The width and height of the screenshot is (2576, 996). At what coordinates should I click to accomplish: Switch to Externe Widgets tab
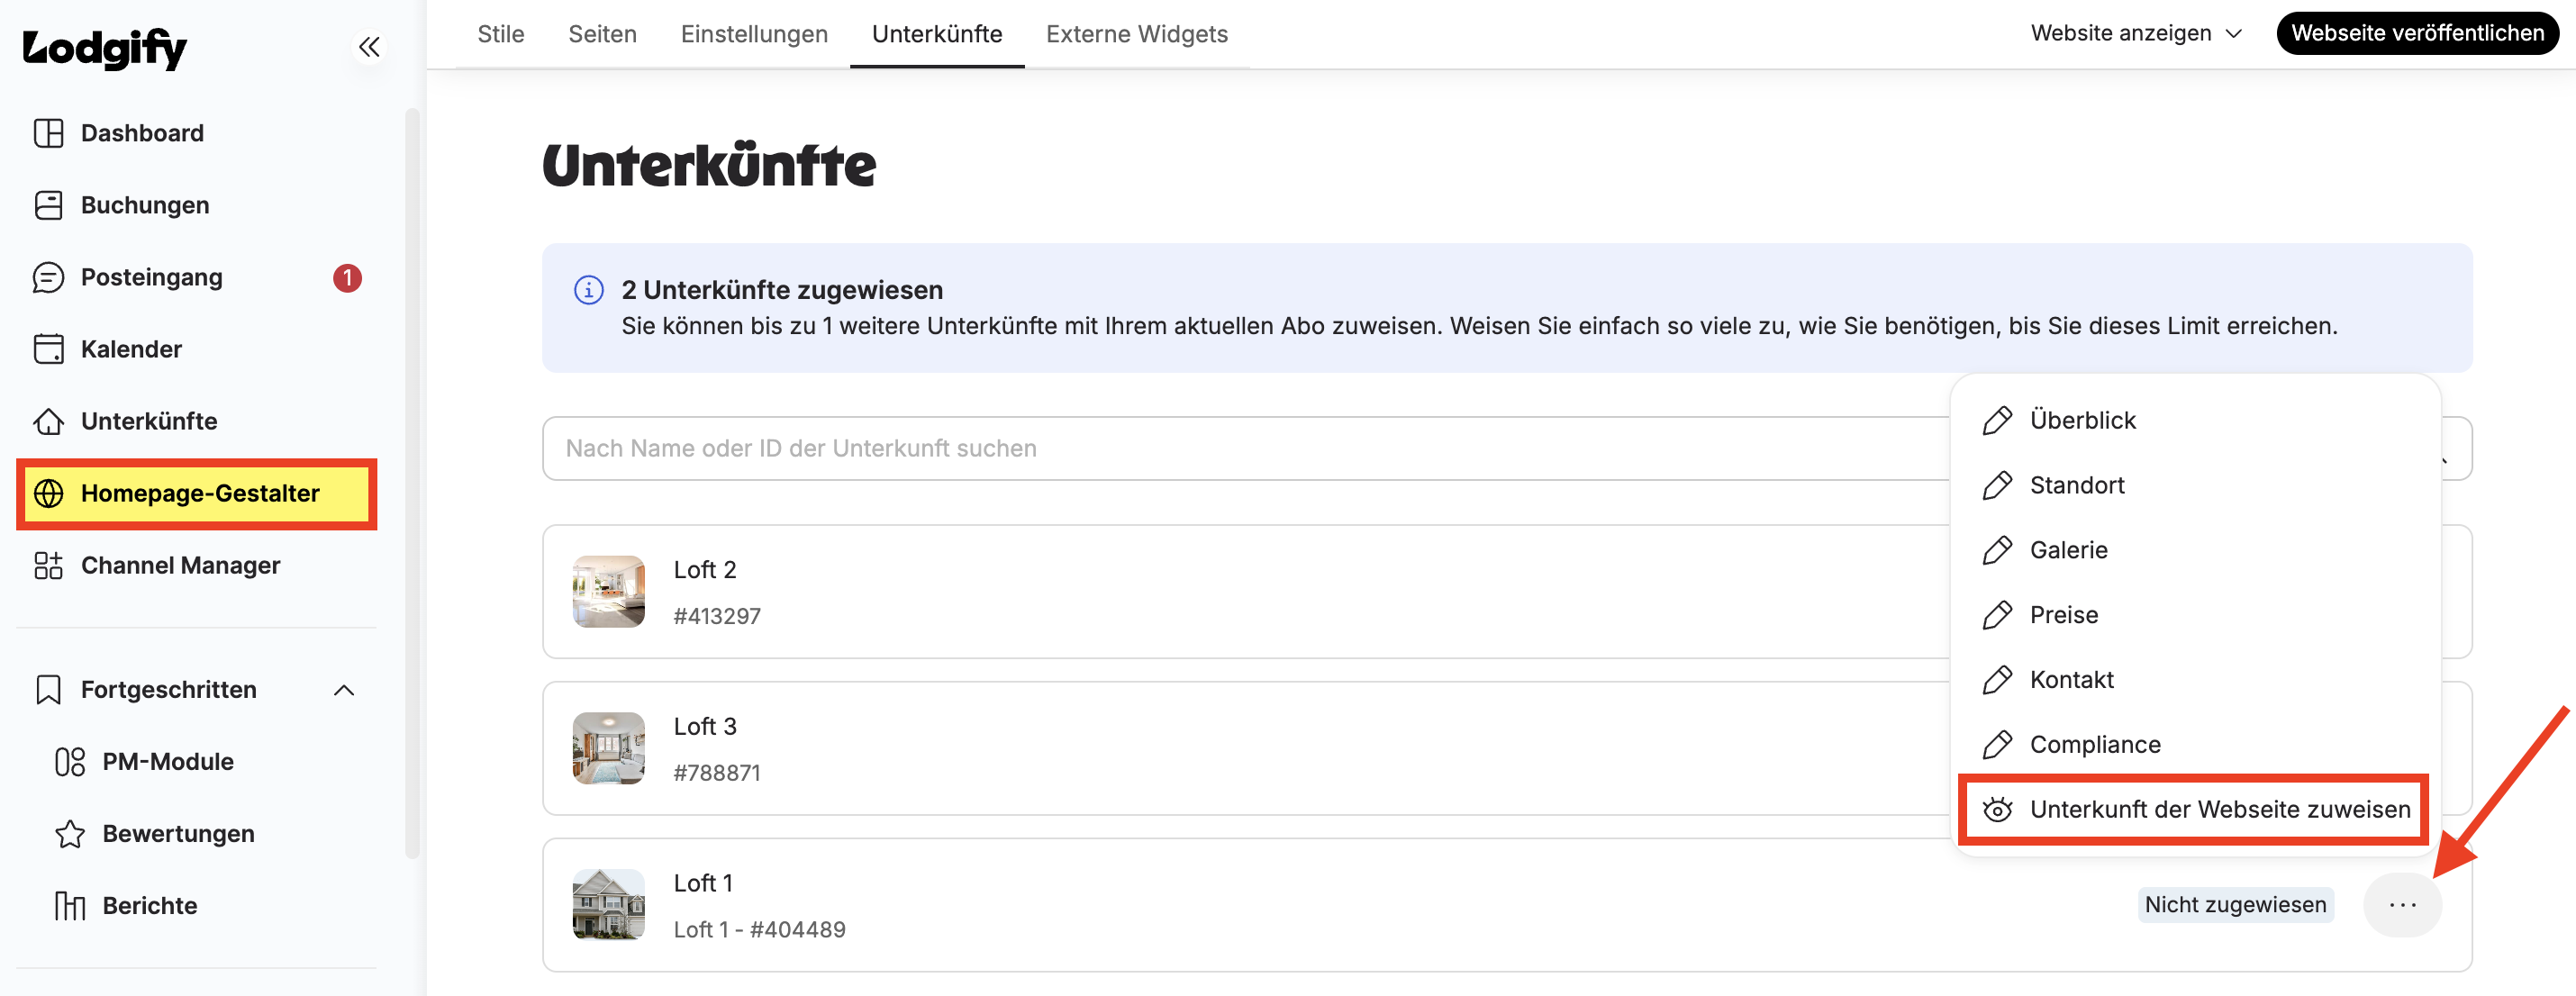coord(1136,34)
